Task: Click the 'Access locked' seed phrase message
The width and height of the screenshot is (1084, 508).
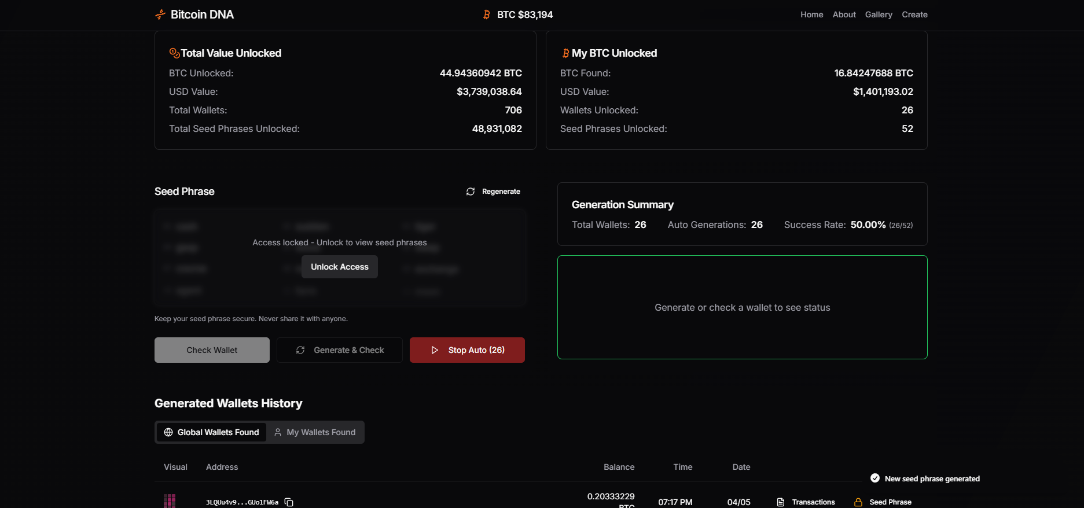Action: 340,242
